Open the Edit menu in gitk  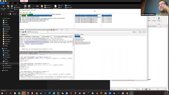tap(24, 12)
